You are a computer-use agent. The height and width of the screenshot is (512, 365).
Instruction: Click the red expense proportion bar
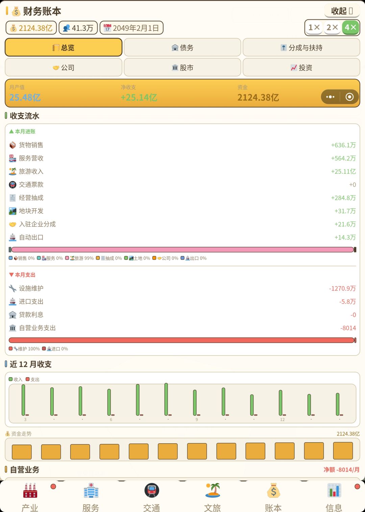182,340
